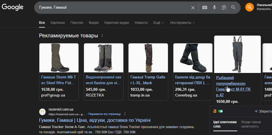Viewport: 272px width, 135px height.
Task: Expand the Инструменты dropdown
Action: coord(182,23)
